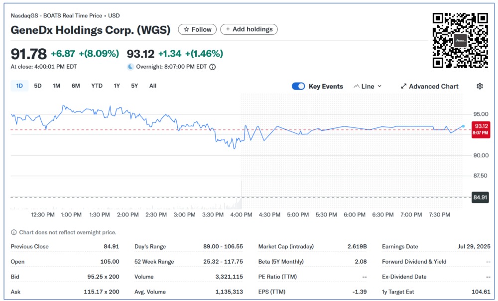Viewport: 498px width, 301px height.
Task: Open the Advanced Chart view
Action: [430, 86]
